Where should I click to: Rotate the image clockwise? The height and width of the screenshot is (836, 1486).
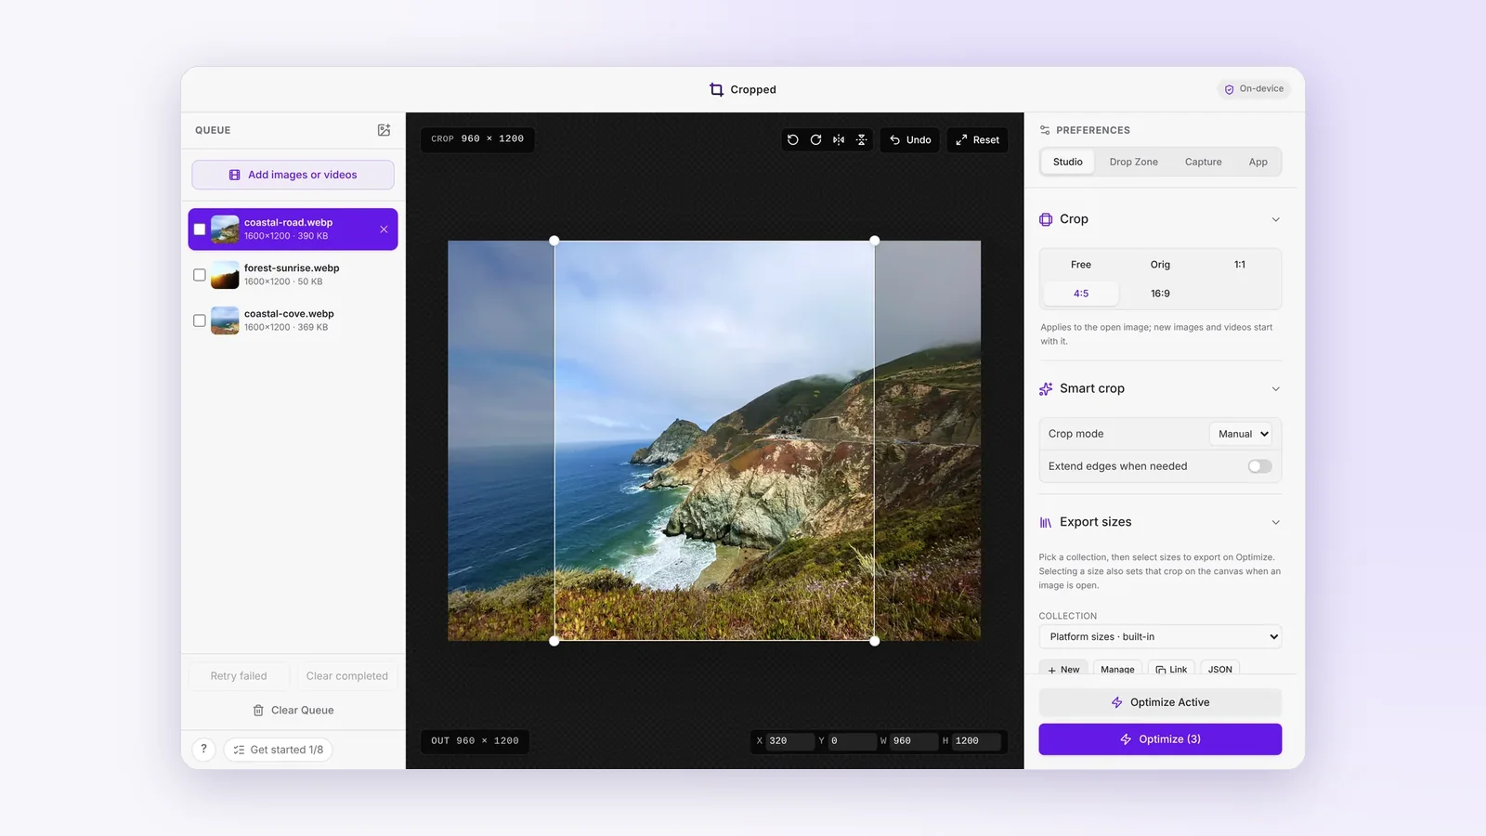815,139
